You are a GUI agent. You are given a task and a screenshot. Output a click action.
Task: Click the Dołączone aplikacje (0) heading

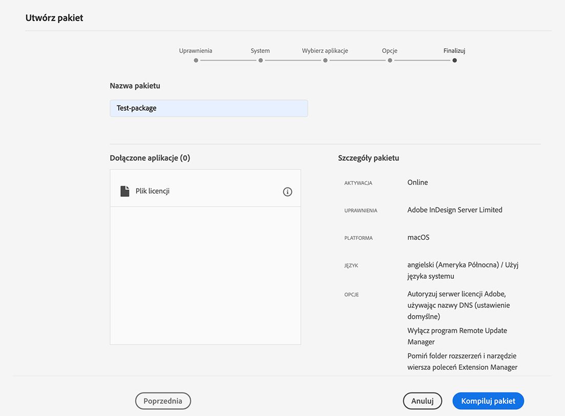(150, 158)
